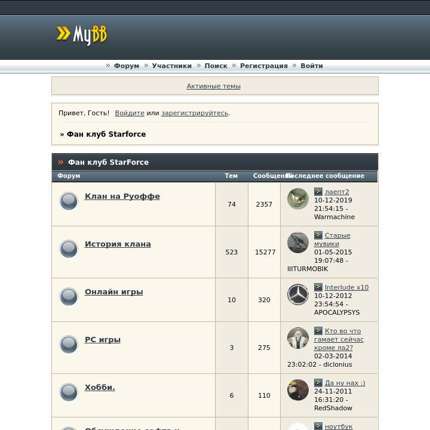Viewport: 430px width, 430px height.
Task: Open the Хобби. forum
Action: (100, 387)
